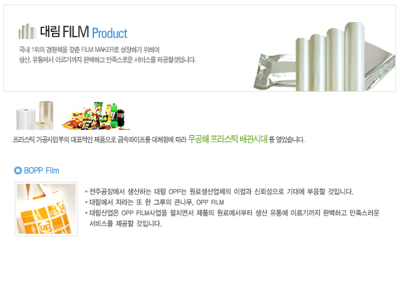Viewport: 400px width, 291px height.
Task: Click the transparent film roll in product image
Action: point(46,115)
